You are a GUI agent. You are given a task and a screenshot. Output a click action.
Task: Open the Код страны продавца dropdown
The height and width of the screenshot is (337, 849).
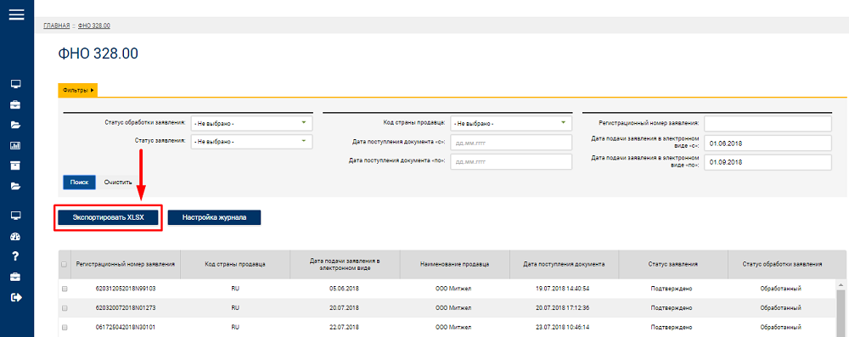(511, 124)
